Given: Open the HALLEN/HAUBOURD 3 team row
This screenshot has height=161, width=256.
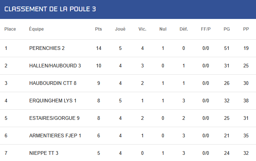Looking at the screenshot, I should tap(128, 66).
